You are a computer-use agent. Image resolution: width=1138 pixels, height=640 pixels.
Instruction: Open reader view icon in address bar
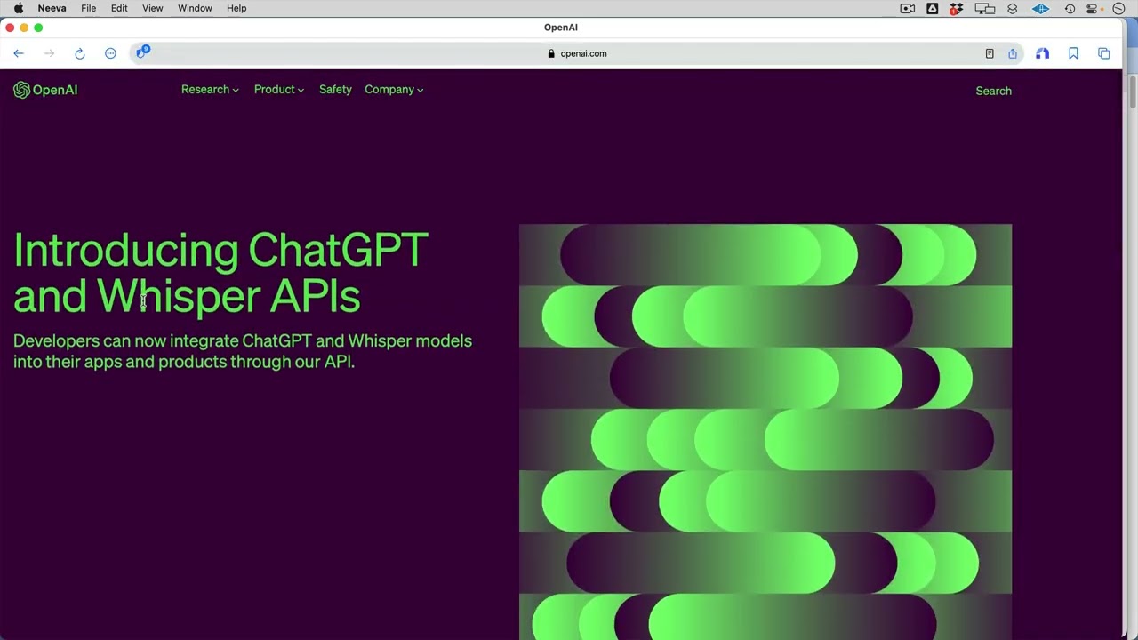click(x=990, y=53)
